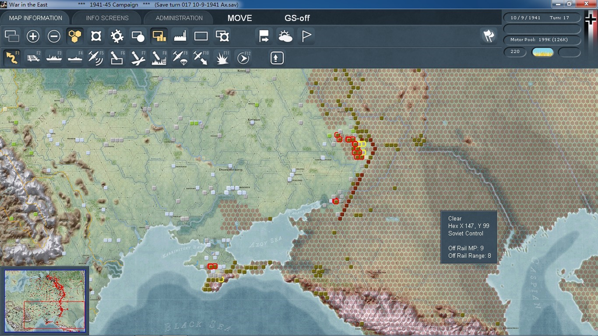Click the 220 value pill
Viewport: 598px width, 336px height.
[515, 52]
